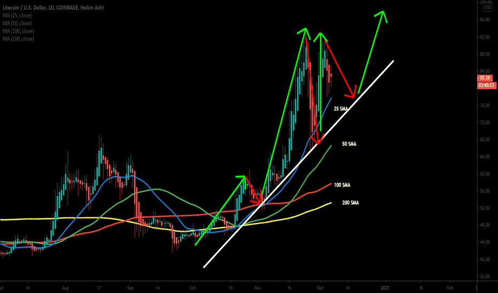Select the MA (50, close) indicator legend
498x293 pixels.
click(x=17, y=23)
